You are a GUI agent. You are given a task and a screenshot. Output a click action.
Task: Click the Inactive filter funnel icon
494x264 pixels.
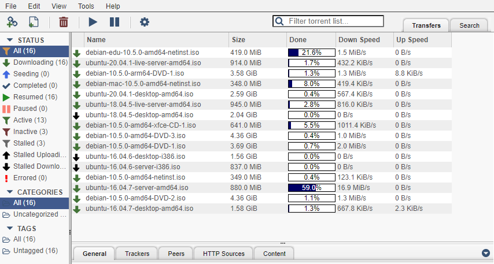6,132
